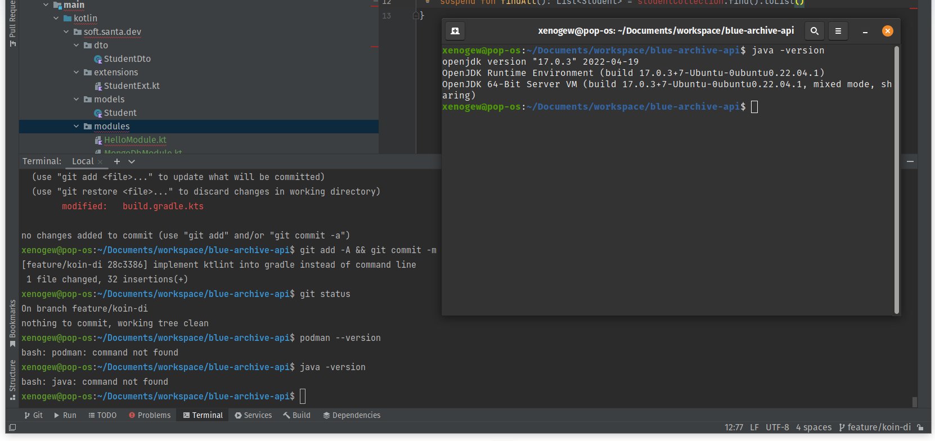This screenshot has width=935, height=441.
Task: Collapse the dto package chevron
Action: coord(77,45)
